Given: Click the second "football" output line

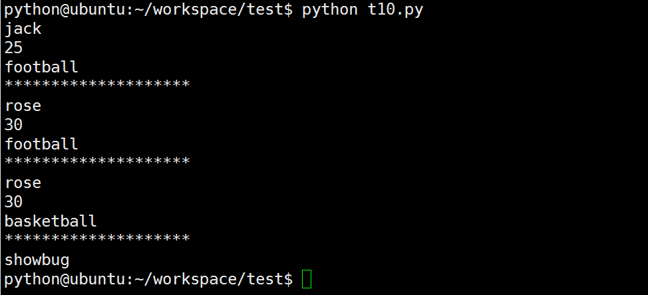Looking at the screenshot, I should coord(41,144).
